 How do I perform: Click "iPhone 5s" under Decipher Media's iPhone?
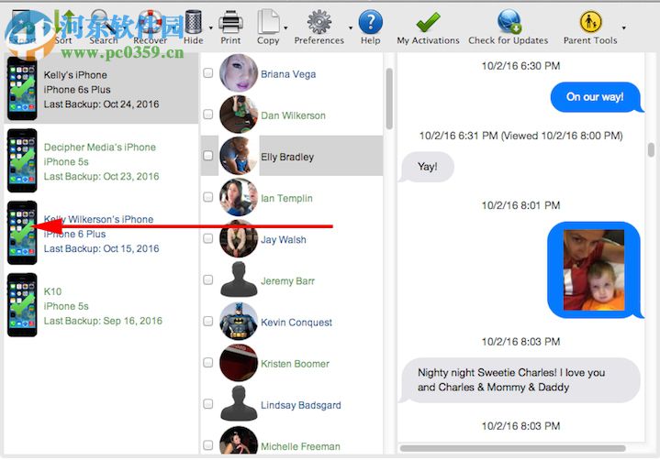point(66,162)
